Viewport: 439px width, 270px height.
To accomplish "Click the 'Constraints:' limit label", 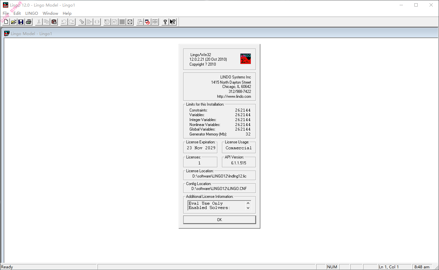I will (198, 110).
